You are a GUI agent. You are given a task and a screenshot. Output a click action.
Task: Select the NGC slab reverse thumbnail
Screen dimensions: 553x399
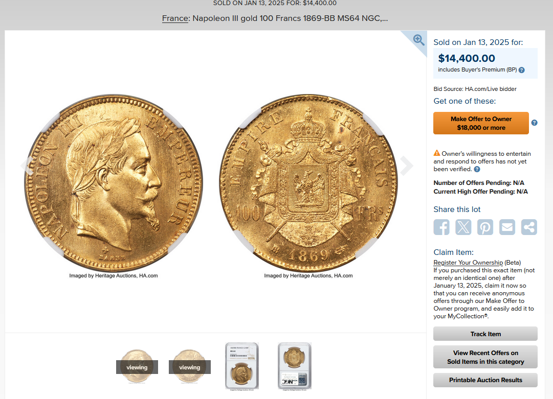(295, 366)
